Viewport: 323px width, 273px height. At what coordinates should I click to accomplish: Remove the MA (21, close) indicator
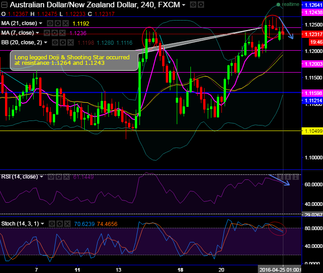(x=66, y=23)
